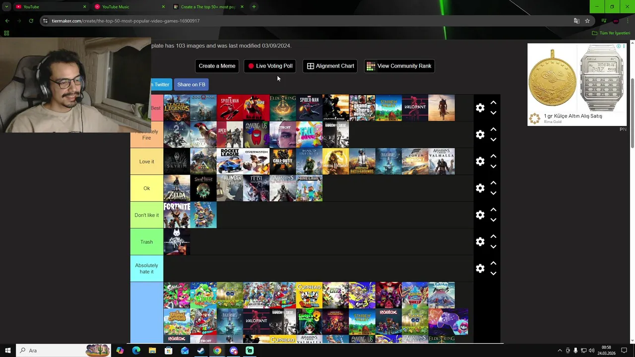
Task: Move Ok tier down with chevron
Action: [493, 193]
